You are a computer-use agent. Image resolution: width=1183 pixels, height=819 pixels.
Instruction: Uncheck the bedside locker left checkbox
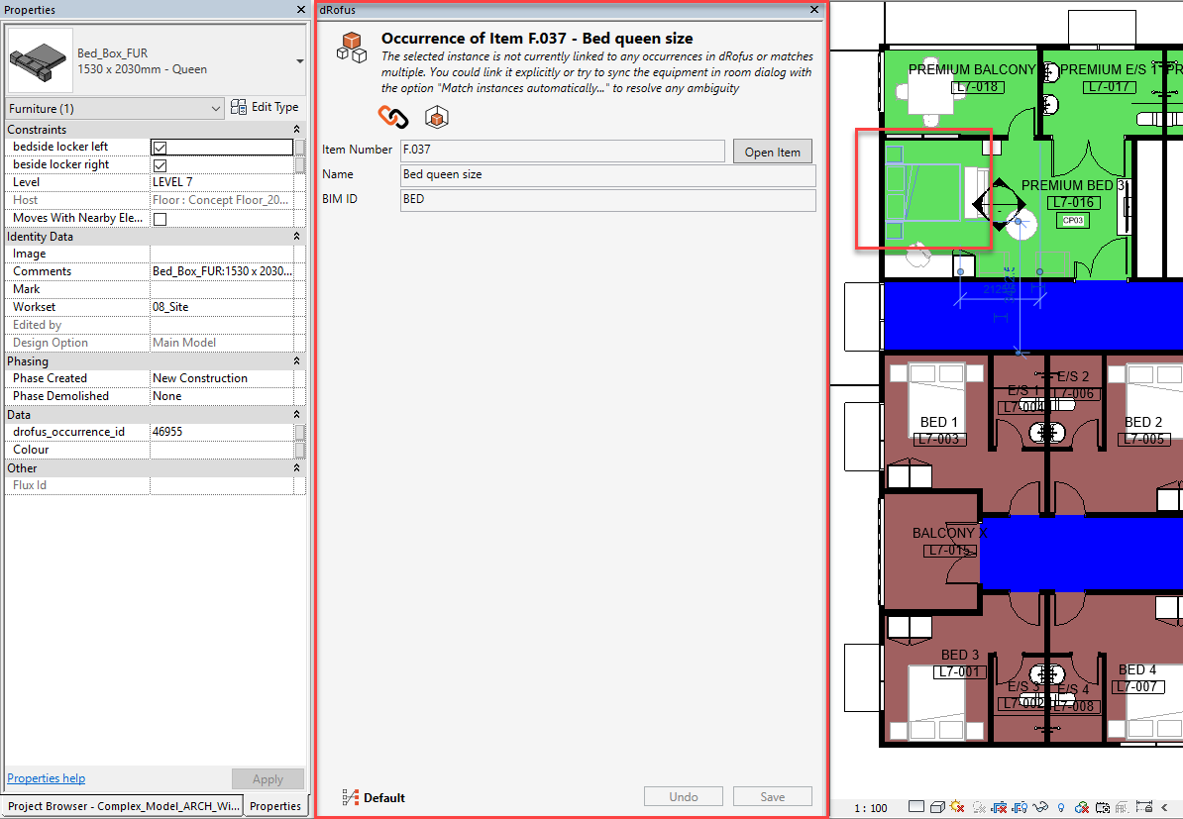[x=160, y=148]
